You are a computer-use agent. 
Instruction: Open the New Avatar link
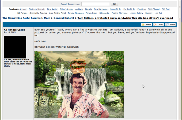[x=52, y=9]
